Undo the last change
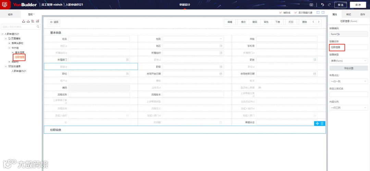 point(323,5)
